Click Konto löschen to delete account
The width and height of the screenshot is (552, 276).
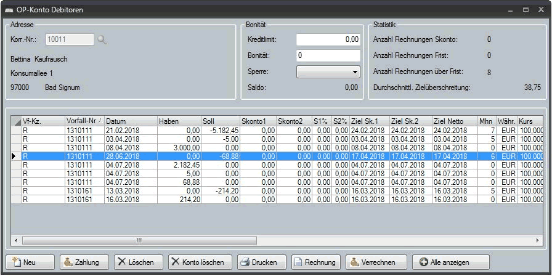(x=200, y=262)
